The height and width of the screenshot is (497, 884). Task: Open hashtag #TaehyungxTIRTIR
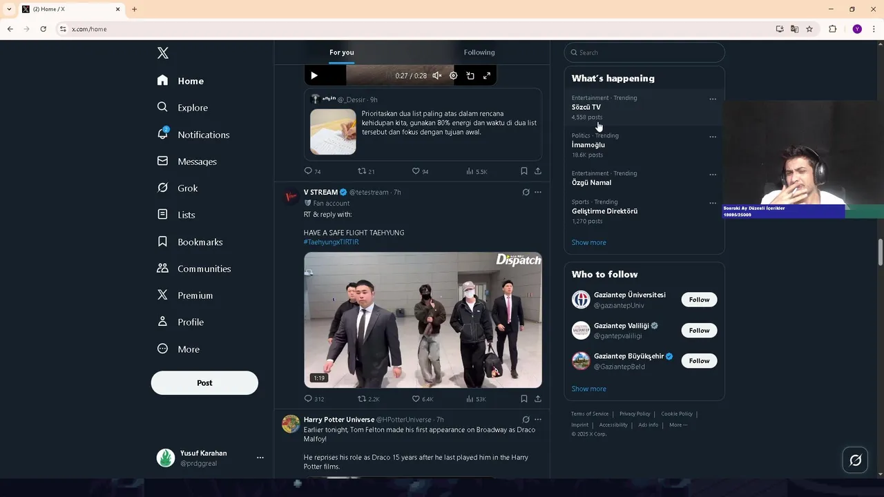click(x=331, y=242)
